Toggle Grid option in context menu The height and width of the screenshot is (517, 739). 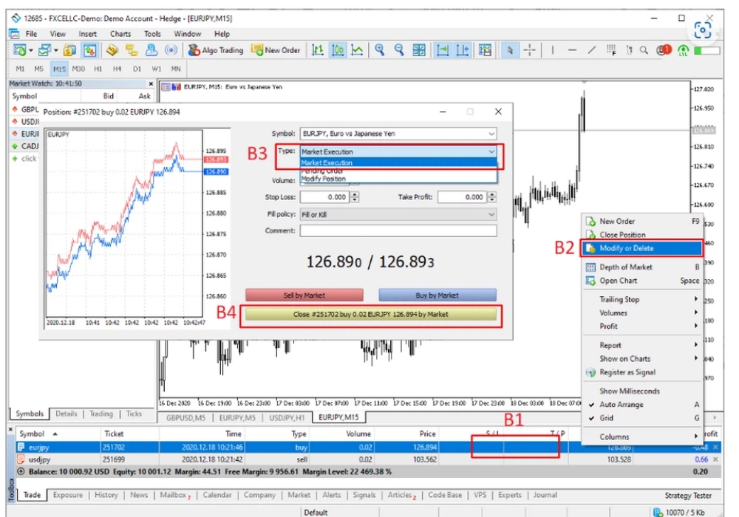click(x=642, y=418)
